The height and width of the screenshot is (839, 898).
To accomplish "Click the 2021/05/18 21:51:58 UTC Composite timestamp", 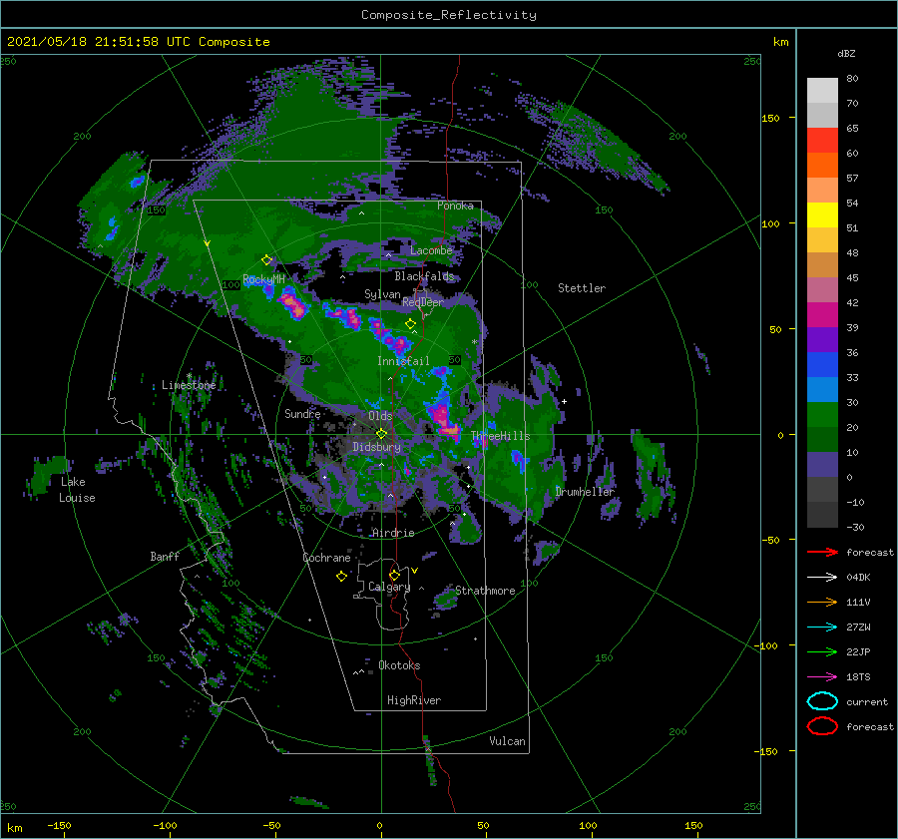I will 138,42.
